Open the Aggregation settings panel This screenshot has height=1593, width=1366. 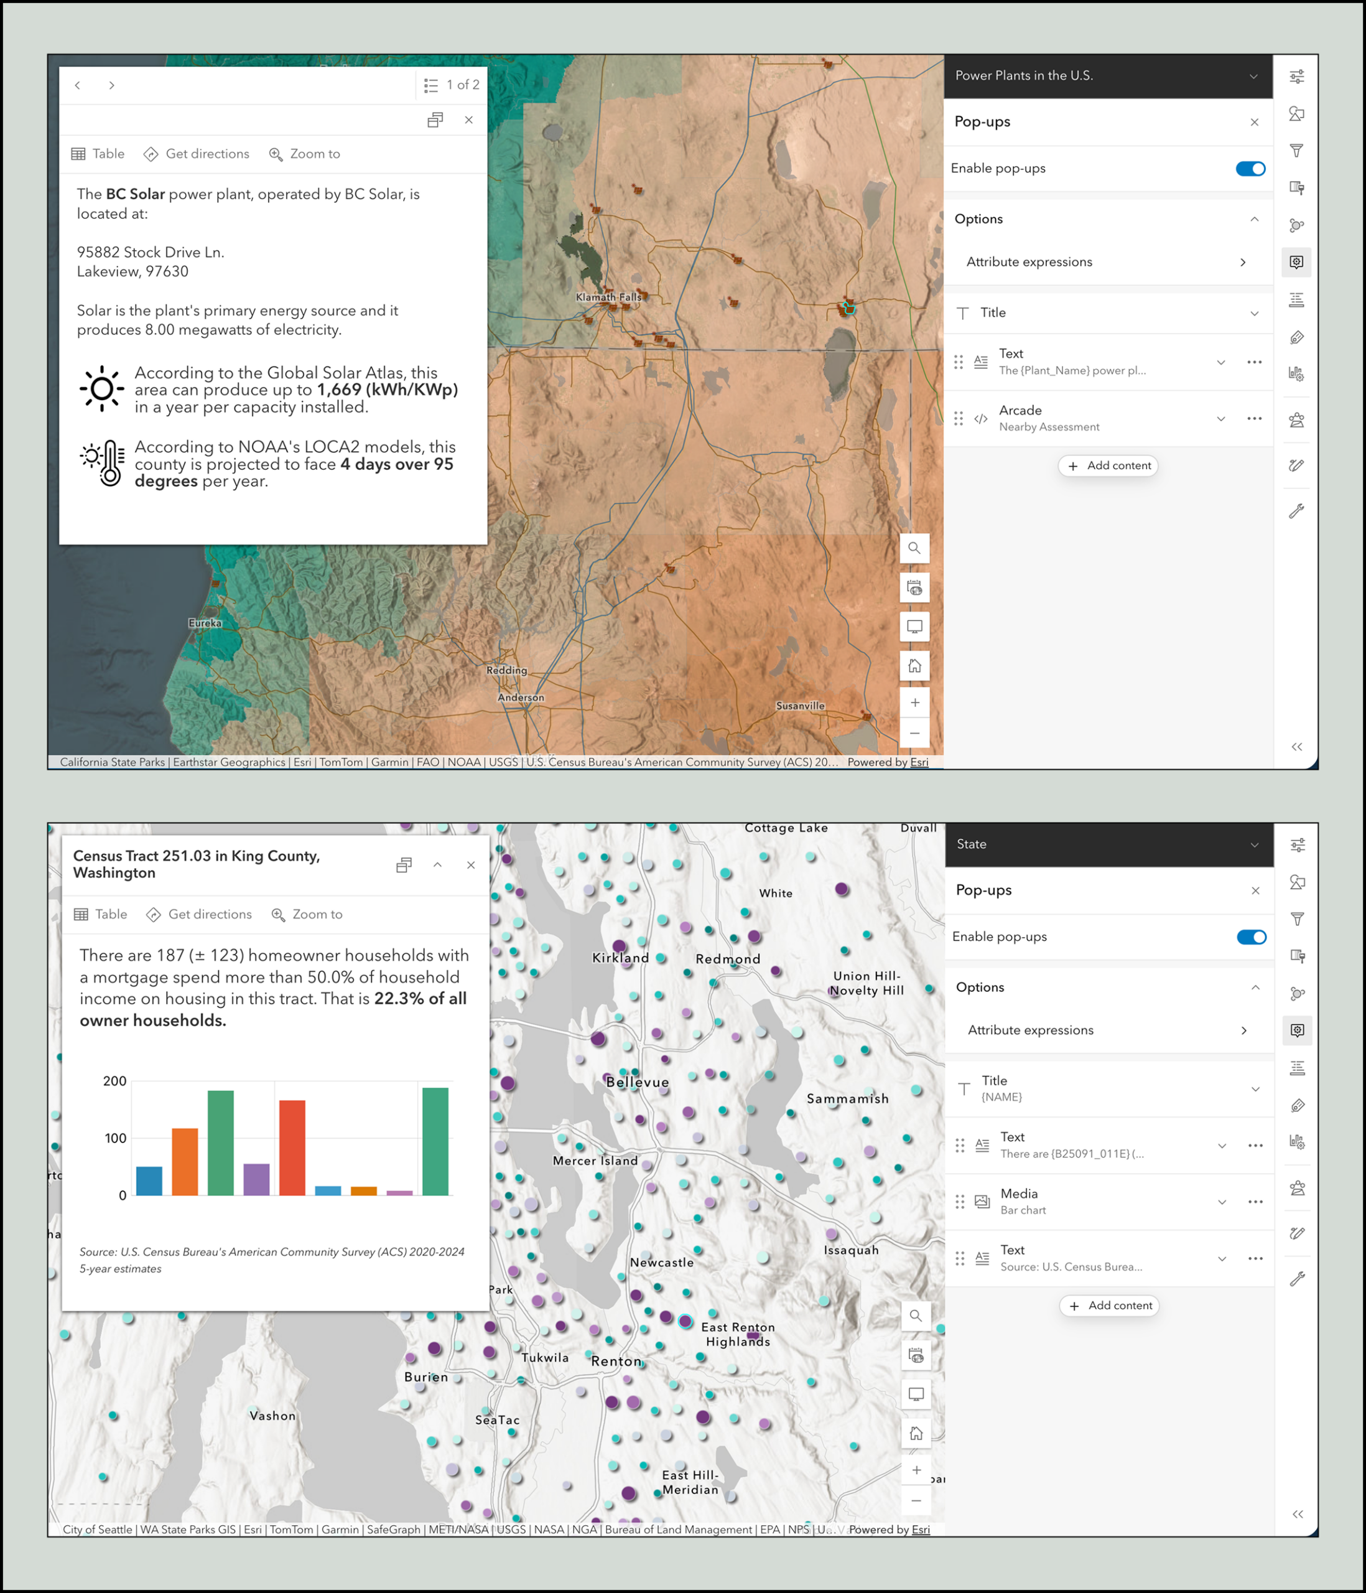click(x=1297, y=225)
